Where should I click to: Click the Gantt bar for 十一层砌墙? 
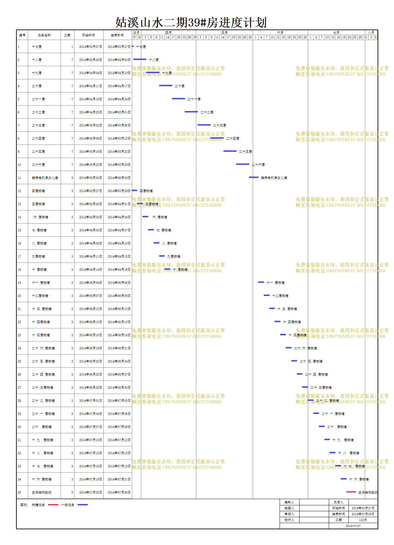(261, 282)
